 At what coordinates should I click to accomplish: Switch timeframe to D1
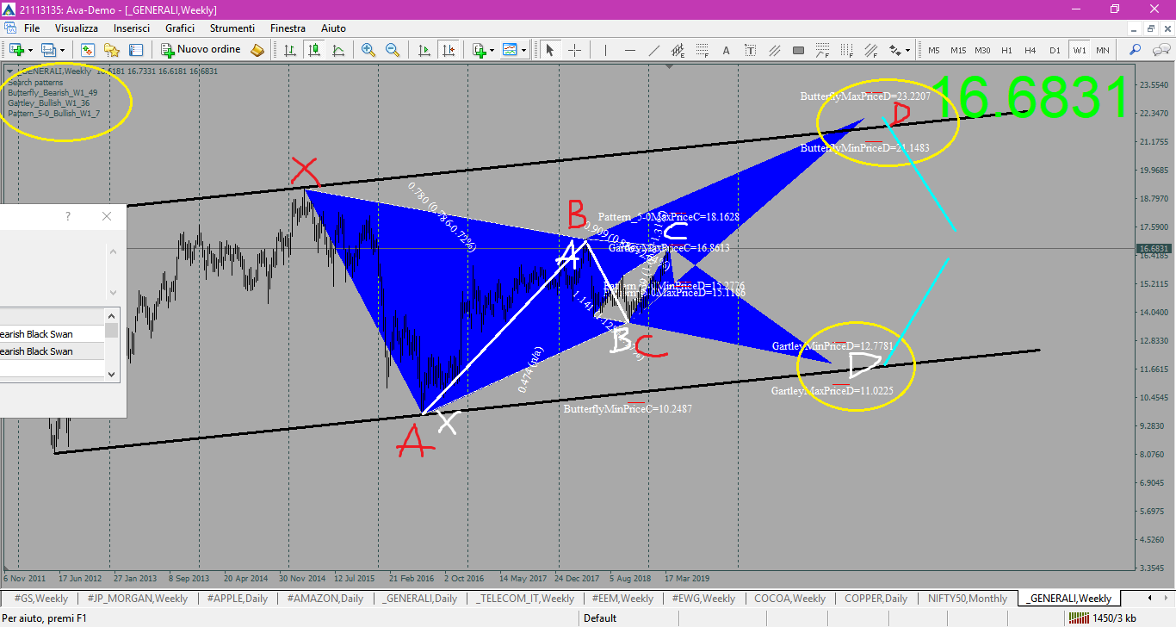[x=1055, y=50]
